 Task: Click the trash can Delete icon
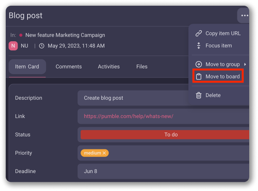[x=198, y=95]
